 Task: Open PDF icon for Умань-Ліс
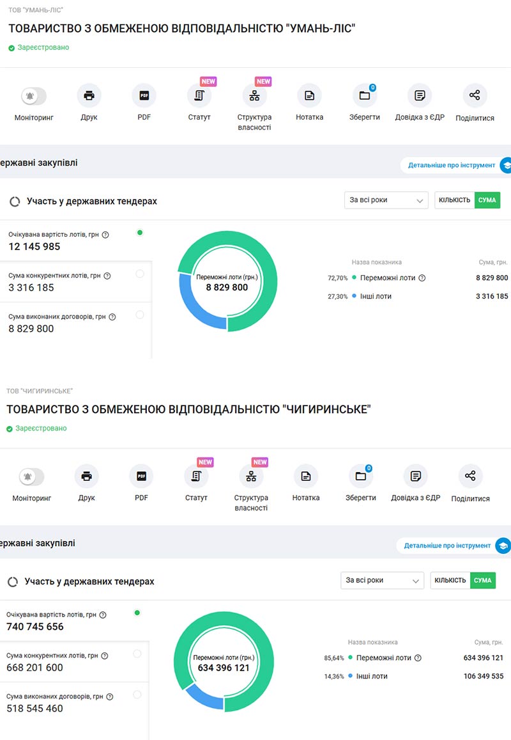144,96
